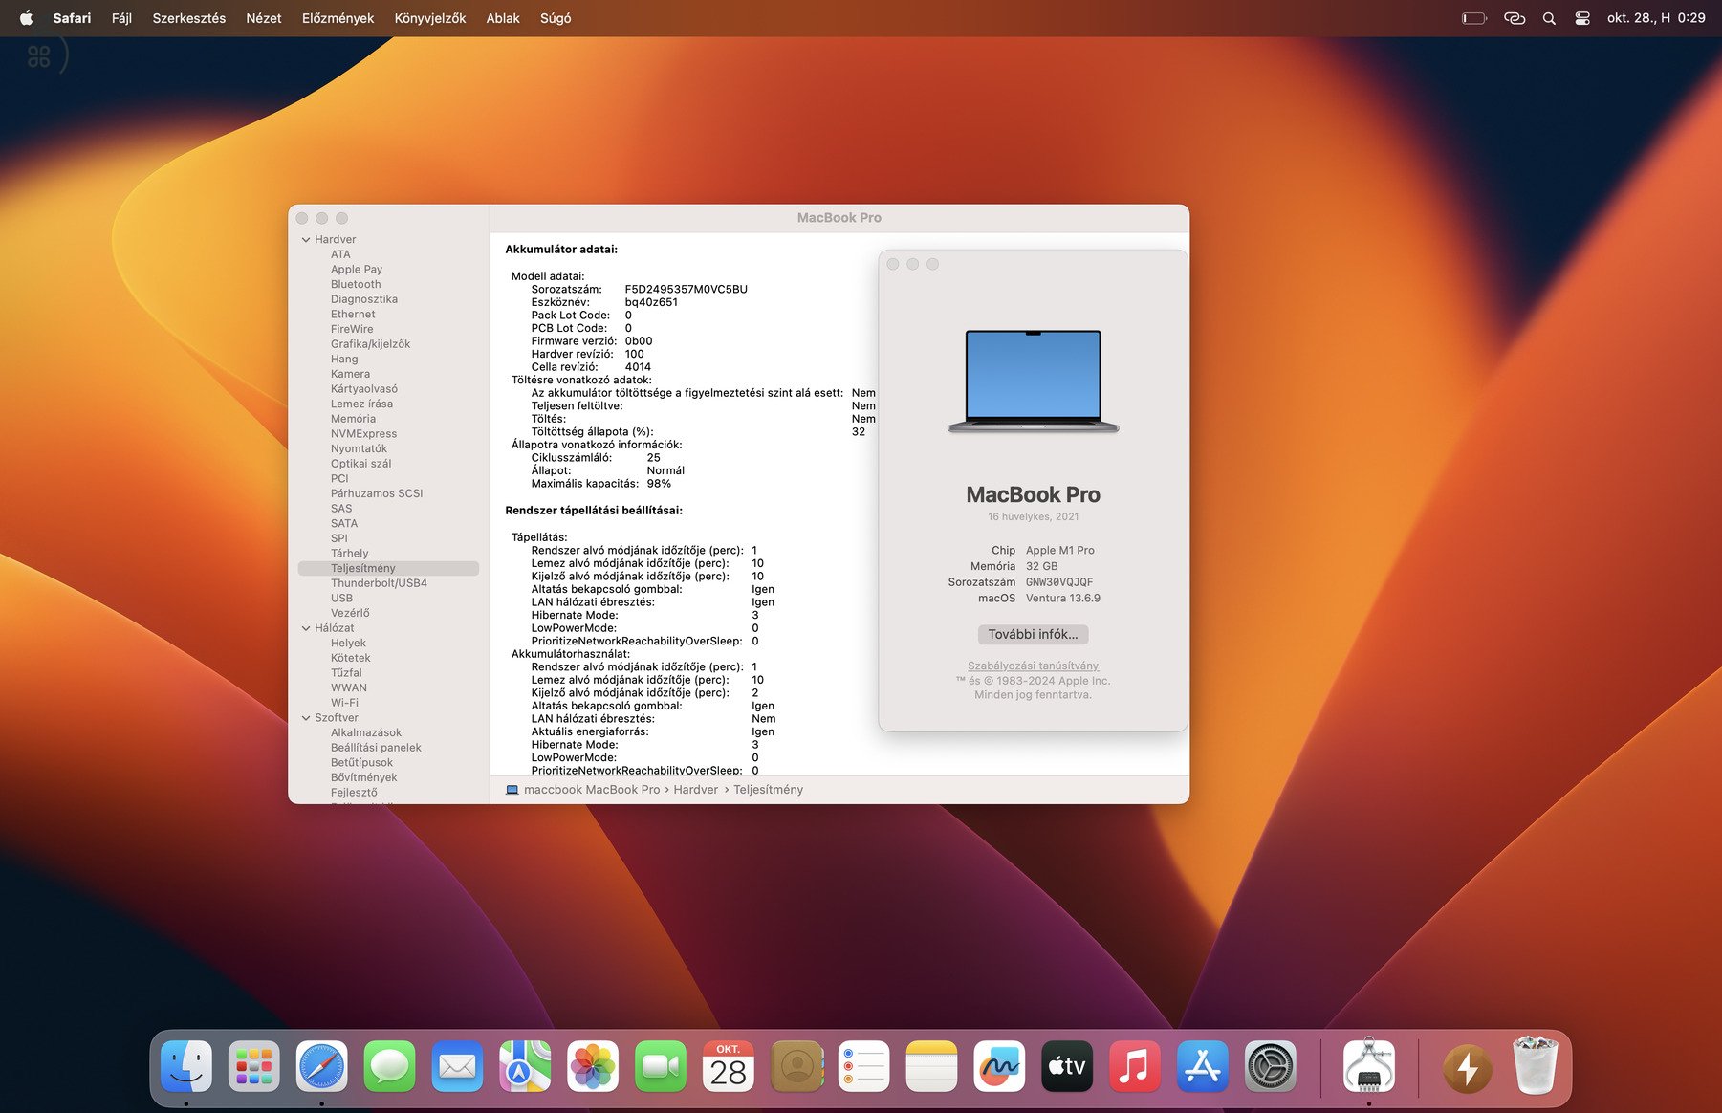Select Memória in sidebar
Screen dimensions: 1722x1113
coord(353,419)
